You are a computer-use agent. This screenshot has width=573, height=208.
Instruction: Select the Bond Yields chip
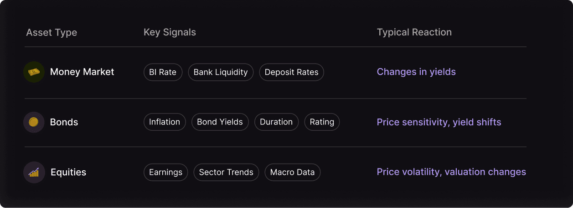point(220,122)
